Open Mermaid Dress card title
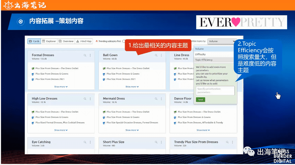 (114, 99)
